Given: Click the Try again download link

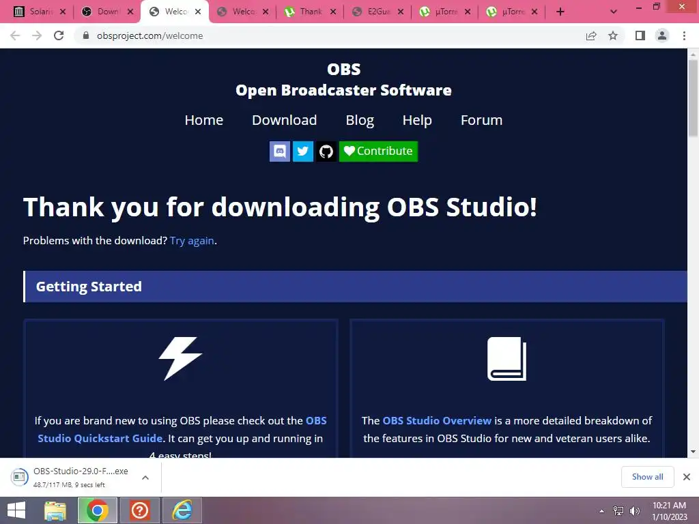Looking at the screenshot, I should pyautogui.click(x=192, y=241).
